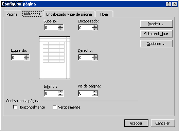Open Vista preliminar

coord(156,34)
